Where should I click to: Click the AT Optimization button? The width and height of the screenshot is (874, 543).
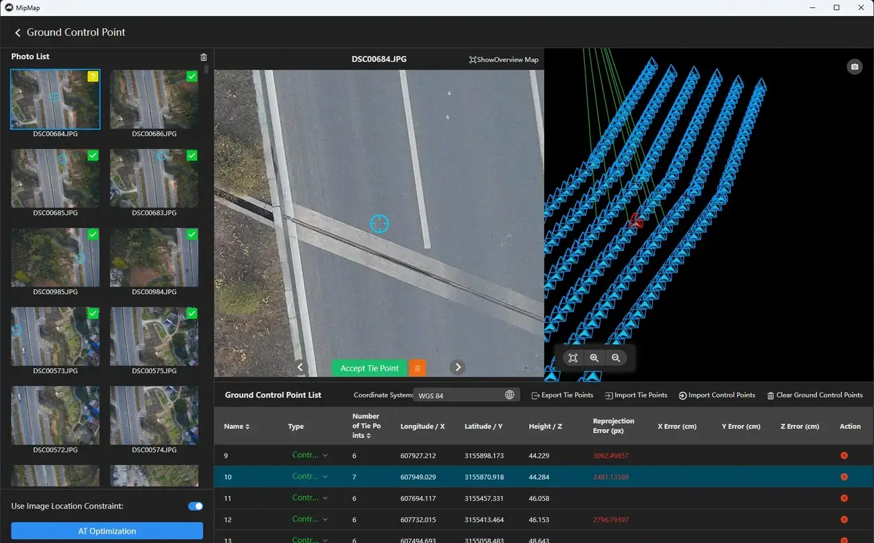pos(107,530)
